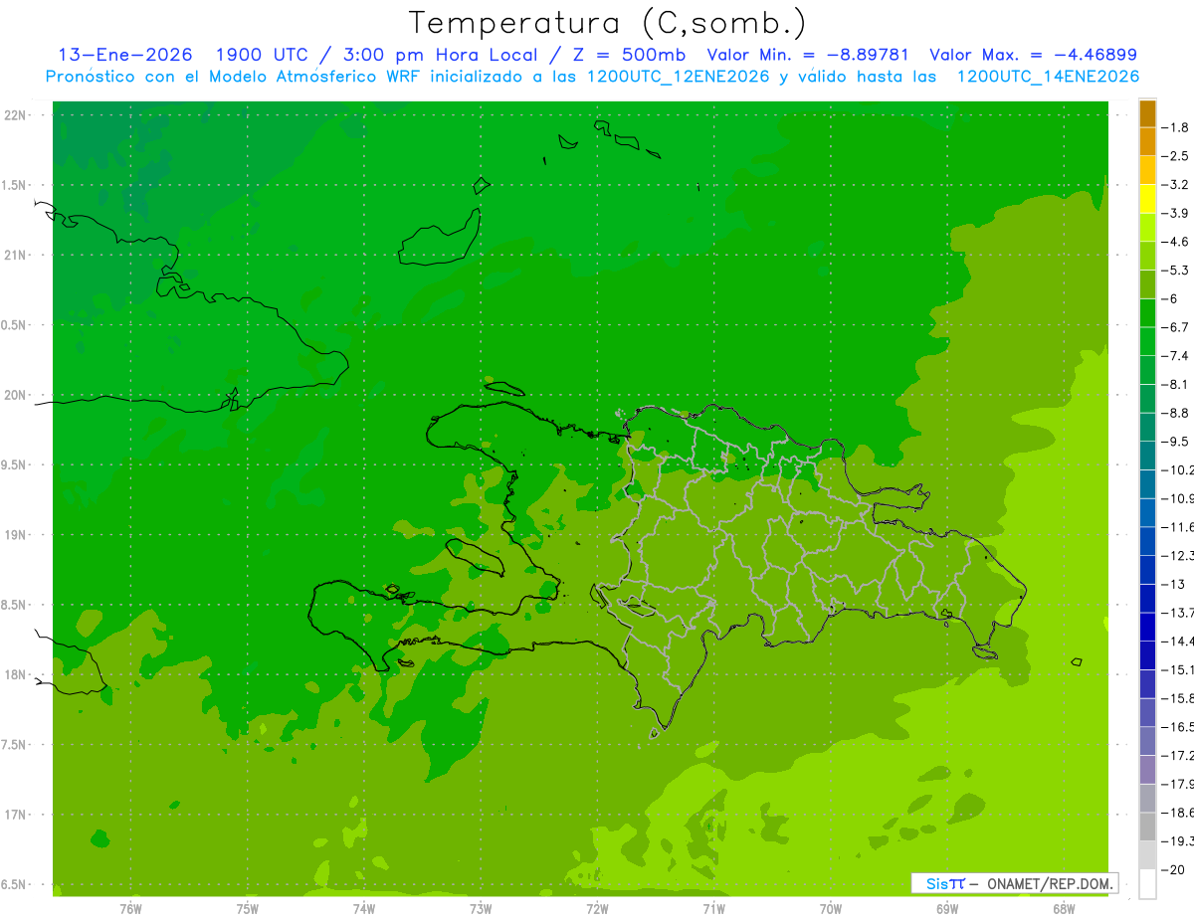Select the forecast date '13-Ene-2026'
This screenshot has height=922, width=1194.
point(125,55)
